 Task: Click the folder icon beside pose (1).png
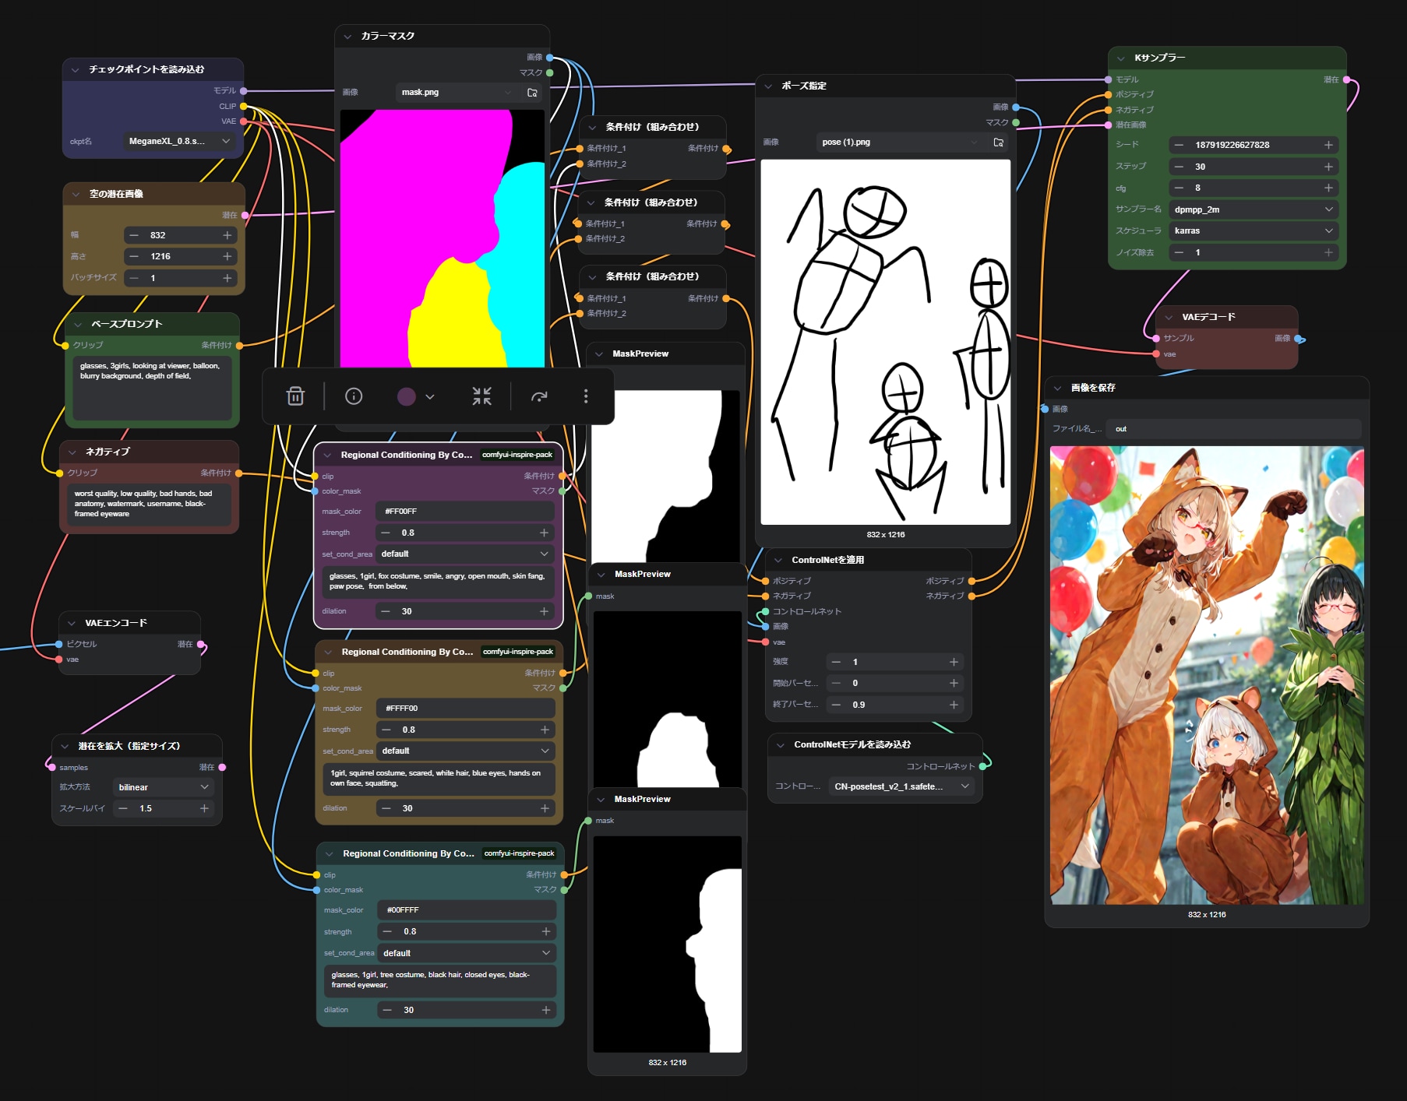click(998, 142)
